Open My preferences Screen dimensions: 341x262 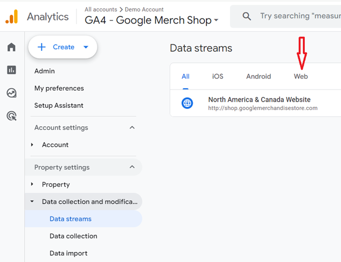pyautogui.click(x=59, y=89)
